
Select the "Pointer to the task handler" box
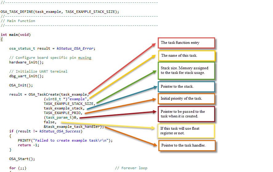click(187, 146)
